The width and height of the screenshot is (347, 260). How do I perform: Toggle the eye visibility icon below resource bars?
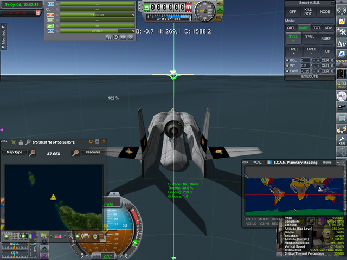[x=123, y=37]
